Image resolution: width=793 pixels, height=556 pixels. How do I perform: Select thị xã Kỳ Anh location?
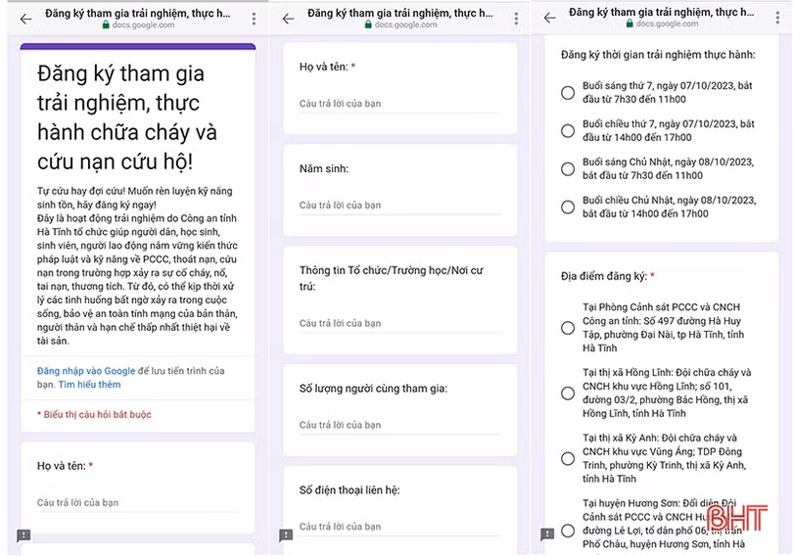point(568,458)
